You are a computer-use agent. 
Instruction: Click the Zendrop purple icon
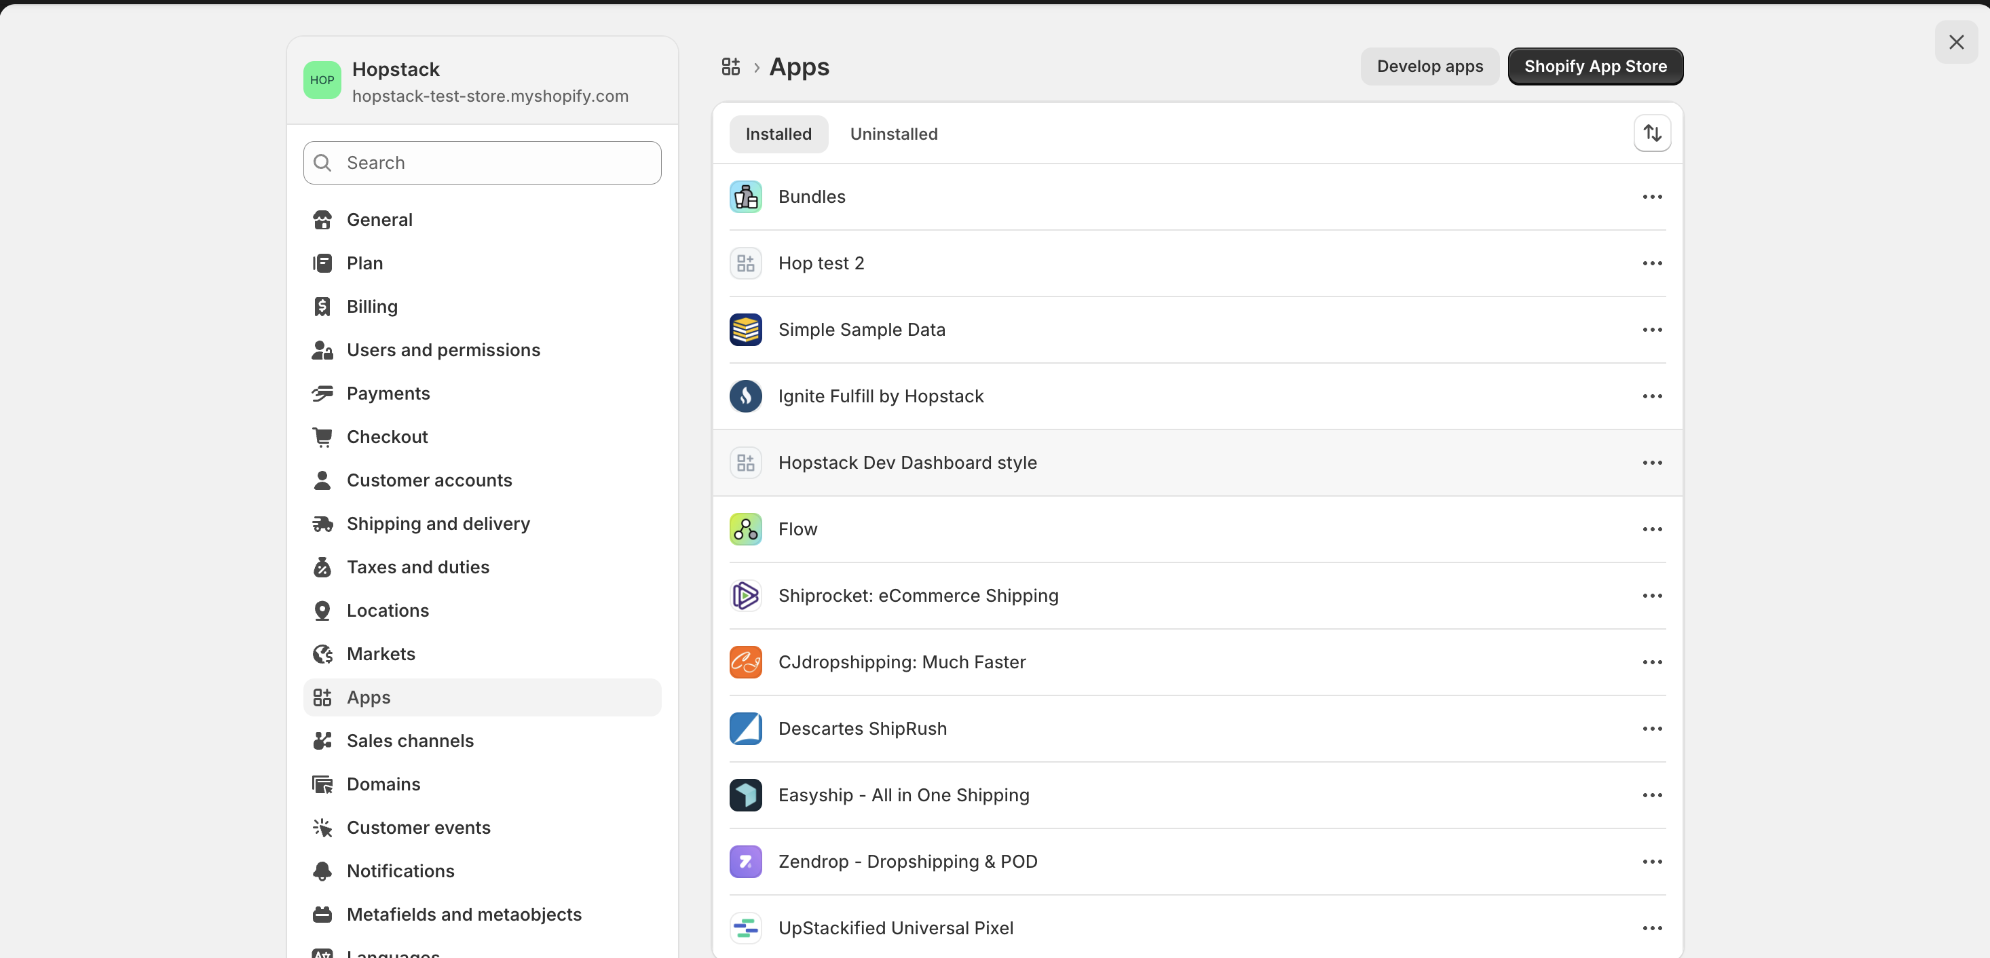click(745, 861)
